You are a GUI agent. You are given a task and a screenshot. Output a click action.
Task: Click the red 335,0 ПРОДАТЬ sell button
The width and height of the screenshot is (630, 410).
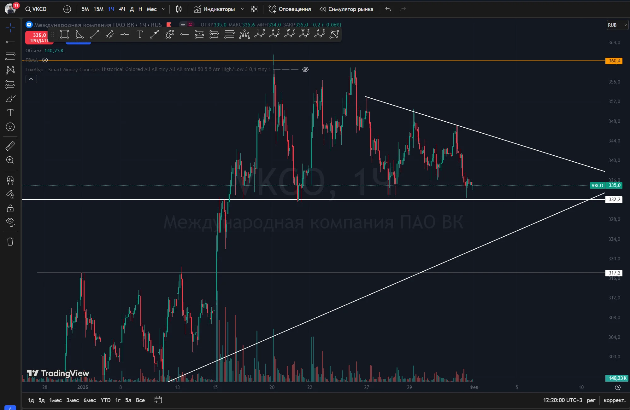[38, 38]
